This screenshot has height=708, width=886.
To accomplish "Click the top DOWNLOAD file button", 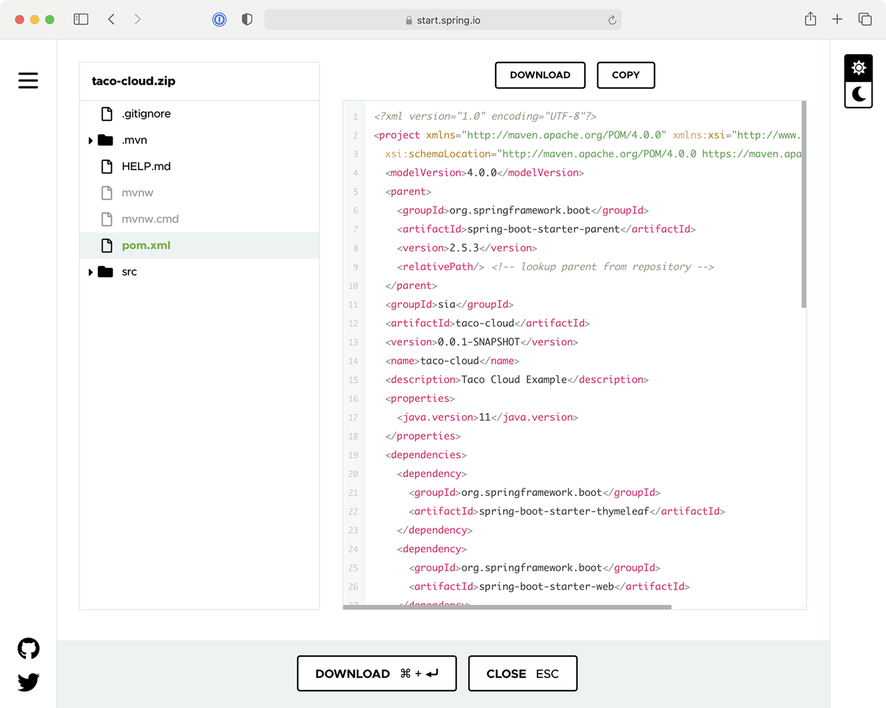I will (x=540, y=75).
